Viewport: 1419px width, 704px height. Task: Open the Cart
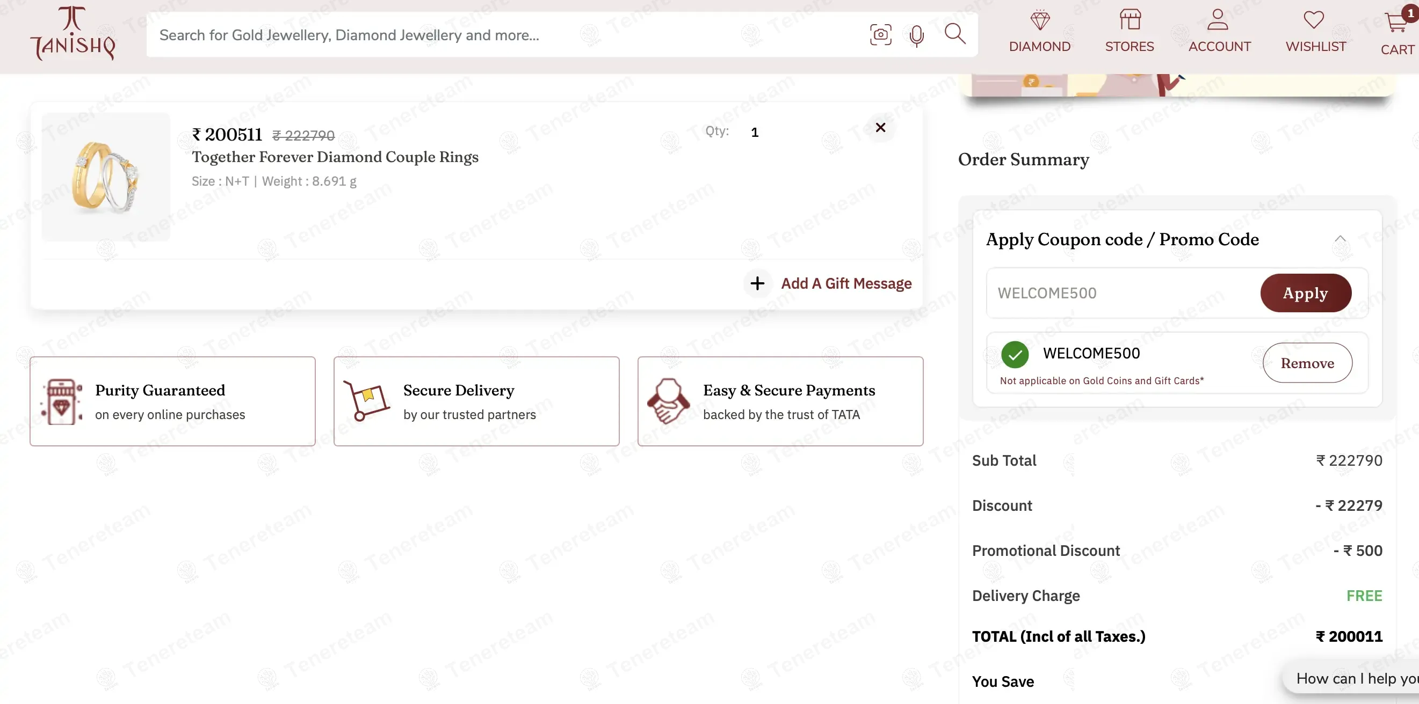1399,31
